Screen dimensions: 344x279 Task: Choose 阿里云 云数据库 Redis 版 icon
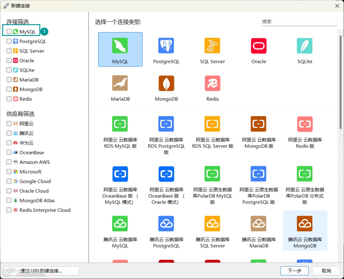point(305,124)
